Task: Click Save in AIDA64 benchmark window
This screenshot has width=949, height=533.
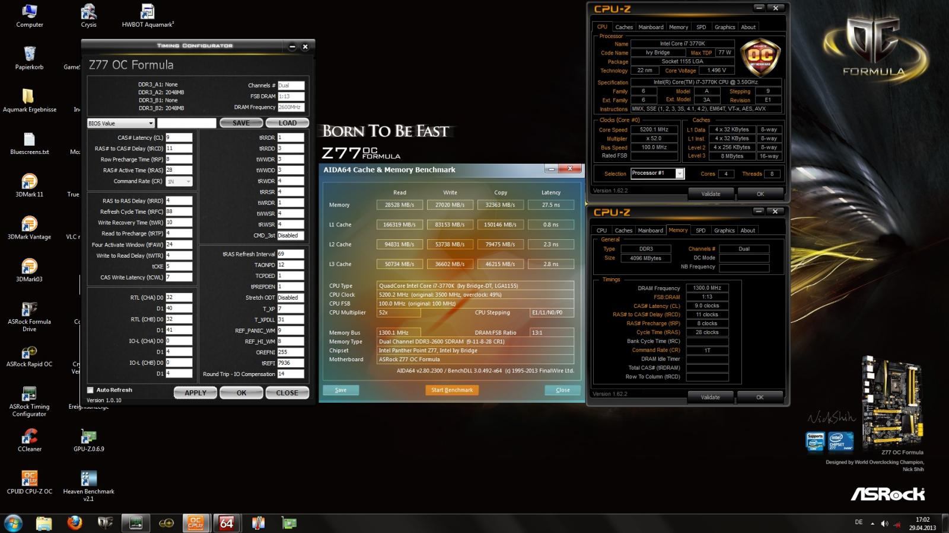Action: (340, 390)
